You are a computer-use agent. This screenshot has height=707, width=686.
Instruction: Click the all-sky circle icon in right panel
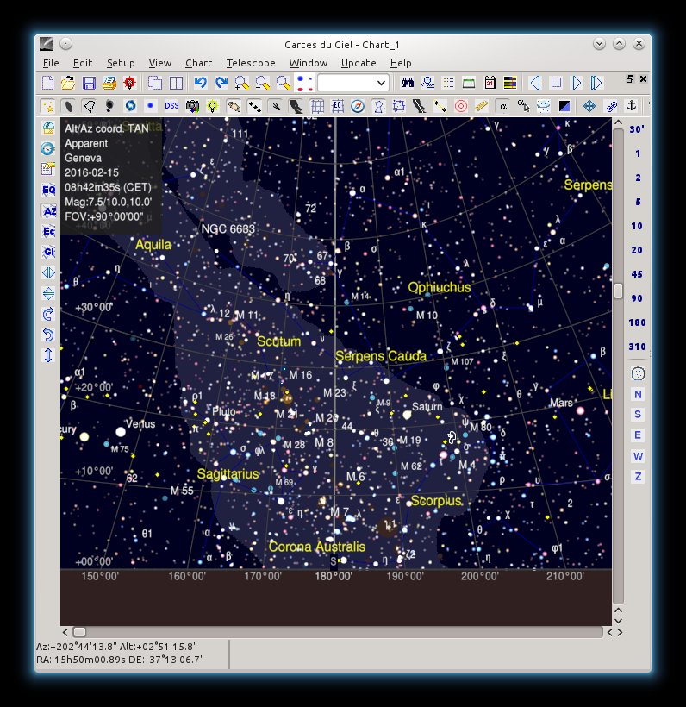638,374
